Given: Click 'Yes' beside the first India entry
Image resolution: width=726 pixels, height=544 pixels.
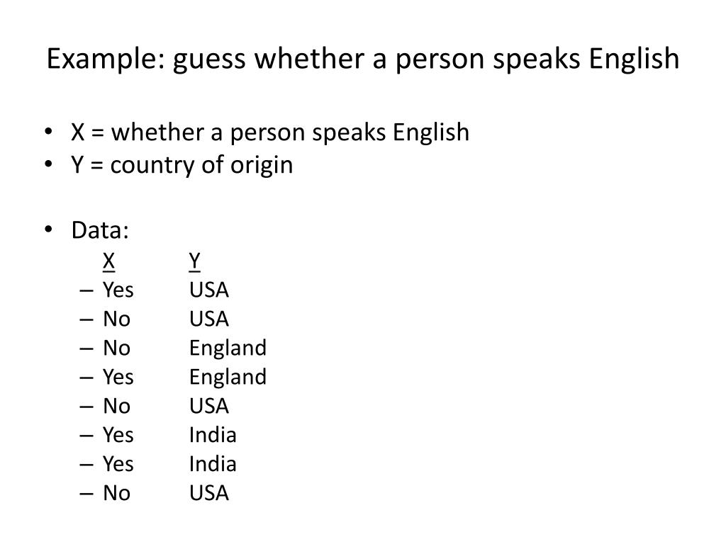Looking at the screenshot, I should coord(118,436).
